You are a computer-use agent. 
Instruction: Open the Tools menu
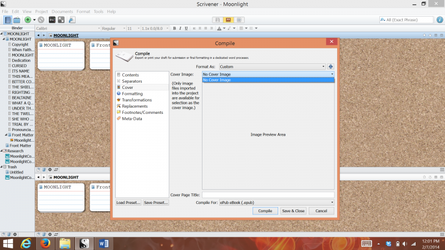[98, 12]
